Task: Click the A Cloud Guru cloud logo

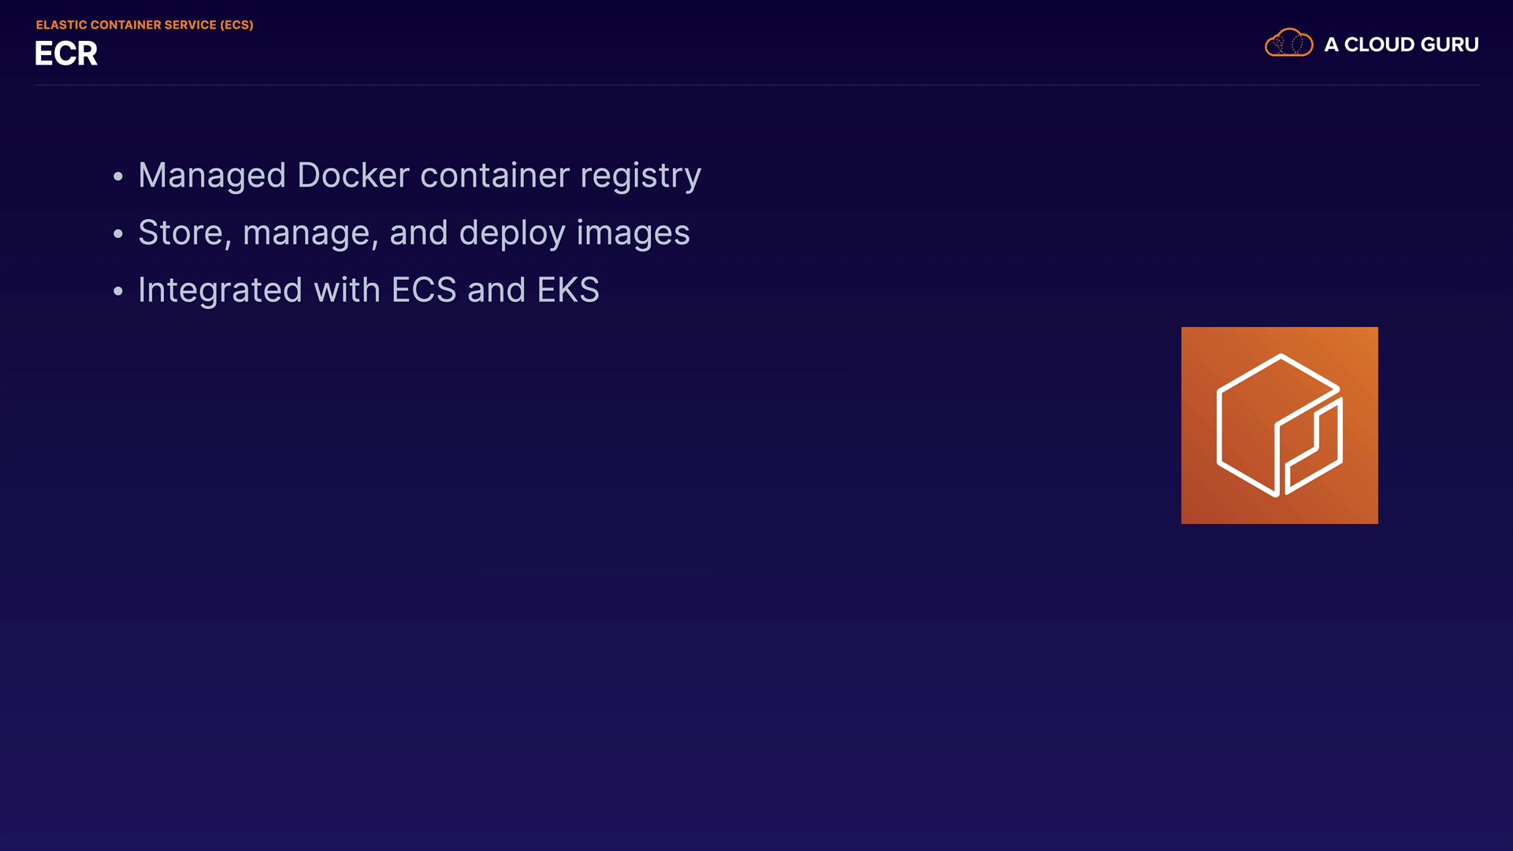Action: pos(1288,43)
